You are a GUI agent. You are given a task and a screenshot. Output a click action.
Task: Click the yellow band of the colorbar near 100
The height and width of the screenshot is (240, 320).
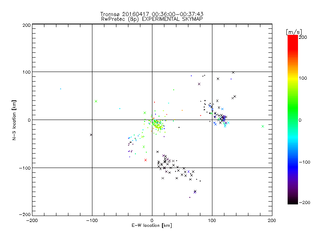tap(293, 78)
